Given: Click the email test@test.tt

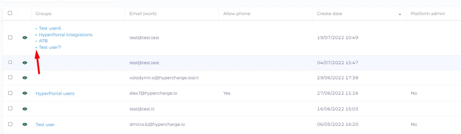Looking at the screenshot, I should (x=142, y=109).
